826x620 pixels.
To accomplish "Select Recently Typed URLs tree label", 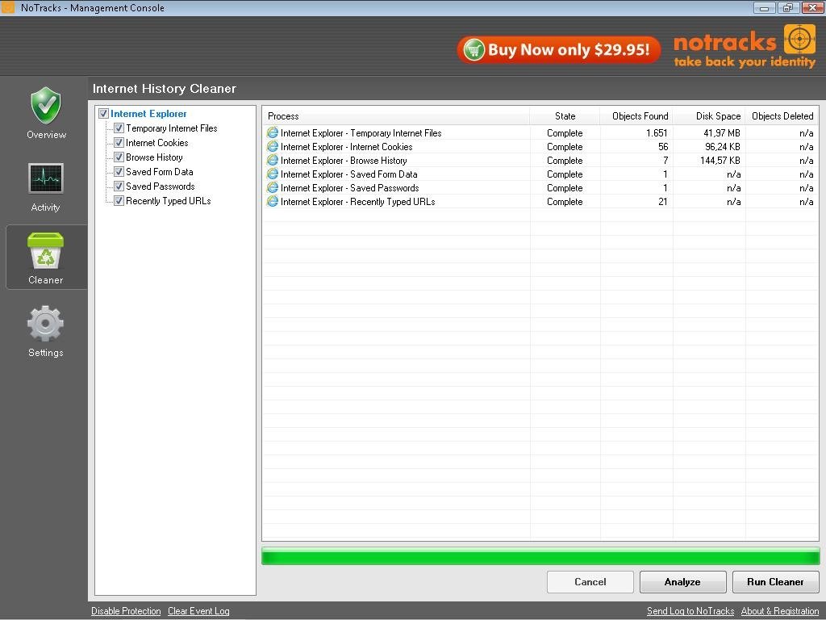I will pos(169,200).
